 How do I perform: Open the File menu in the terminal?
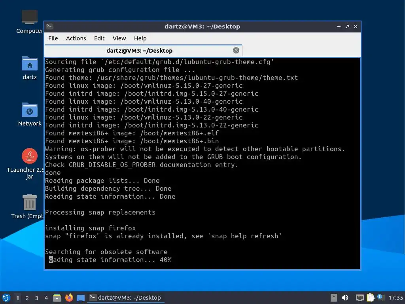[53, 38]
